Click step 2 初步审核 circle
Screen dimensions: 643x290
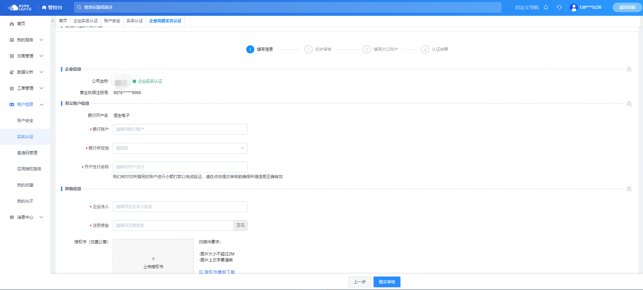[x=309, y=49]
